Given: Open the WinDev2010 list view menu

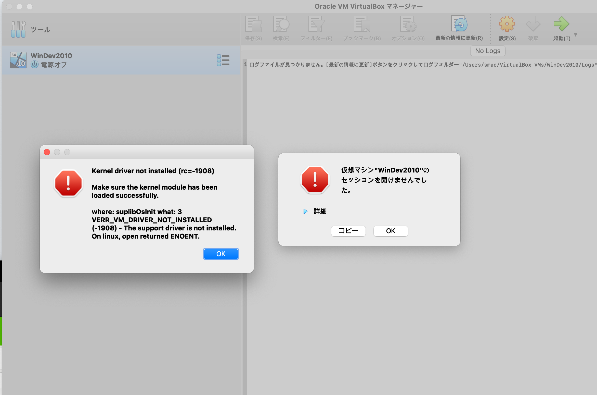Looking at the screenshot, I should click(223, 60).
